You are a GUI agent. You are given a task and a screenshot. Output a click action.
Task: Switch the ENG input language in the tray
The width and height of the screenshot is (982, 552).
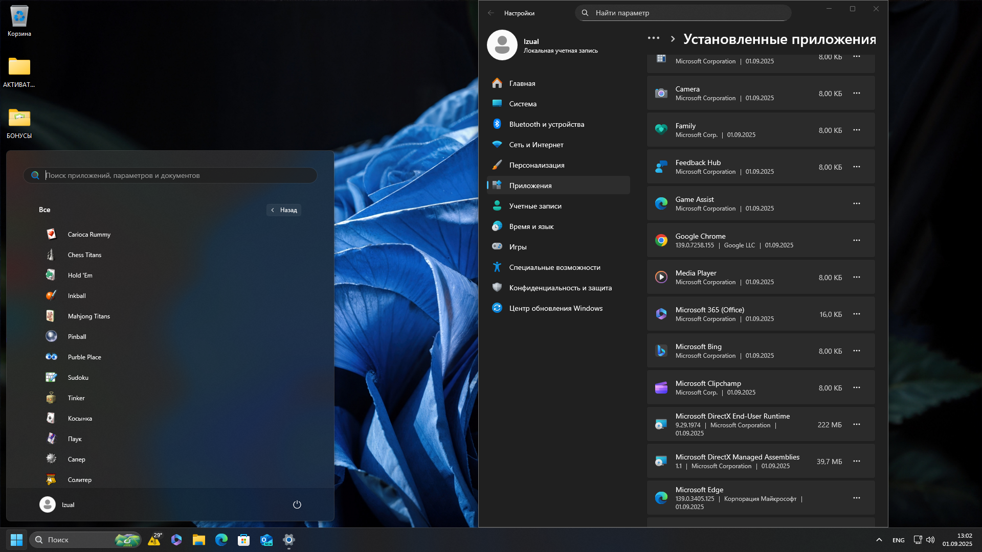coord(899,540)
